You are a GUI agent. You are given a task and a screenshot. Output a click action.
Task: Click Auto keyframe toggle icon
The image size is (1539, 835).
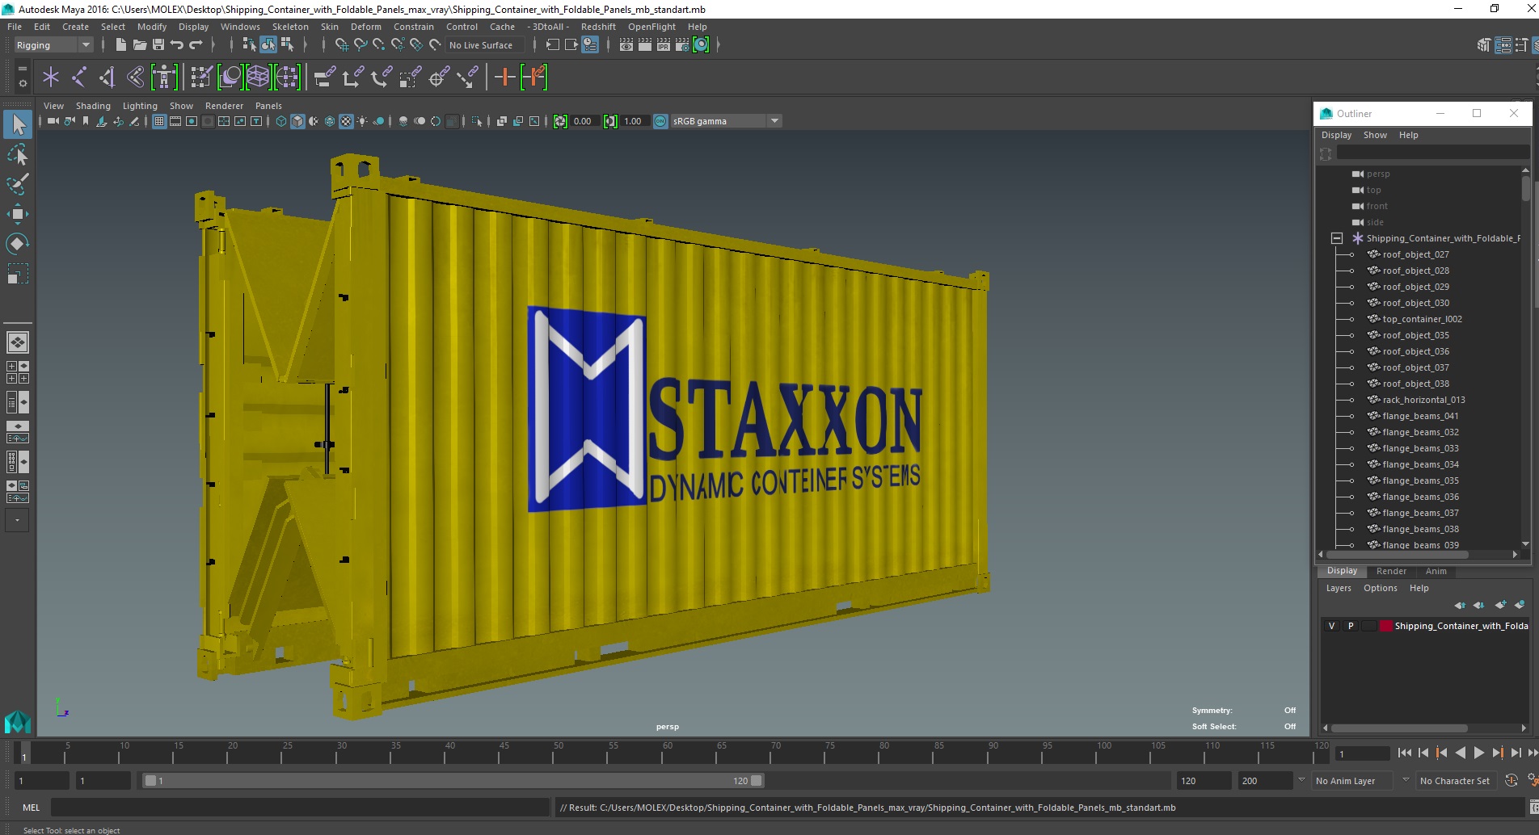coord(1512,781)
